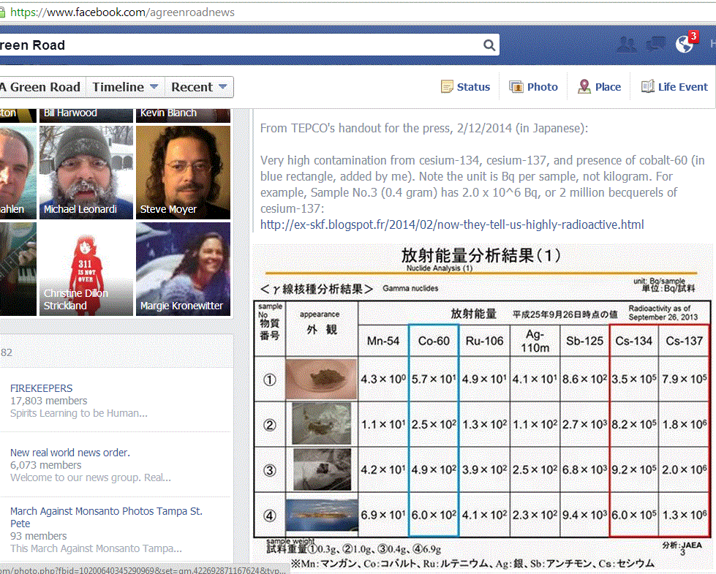The width and height of the screenshot is (716, 574).
Task: Click the browser address bar URL
Action: pos(122,12)
